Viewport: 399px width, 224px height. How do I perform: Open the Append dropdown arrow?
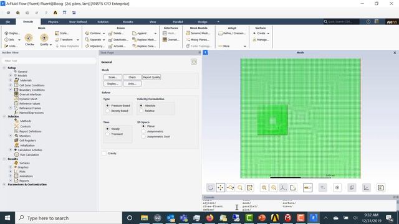(x=155, y=33)
